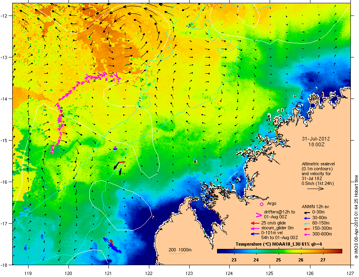Click the colorbar tick label 24

[256, 260]
